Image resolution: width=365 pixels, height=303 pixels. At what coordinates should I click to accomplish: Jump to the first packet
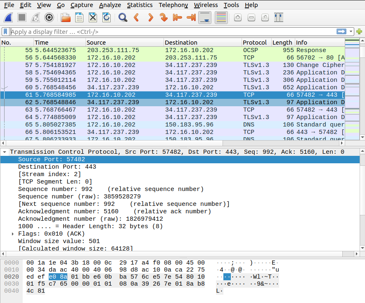178,17
